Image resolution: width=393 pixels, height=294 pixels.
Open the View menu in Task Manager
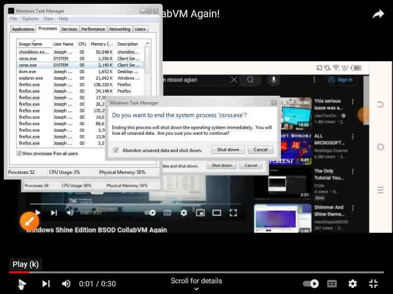click(x=48, y=19)
